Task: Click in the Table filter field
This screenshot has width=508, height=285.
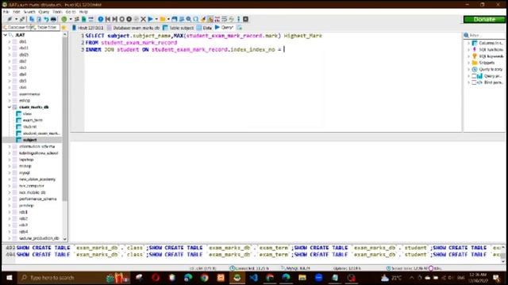Action: coord(46,28)
